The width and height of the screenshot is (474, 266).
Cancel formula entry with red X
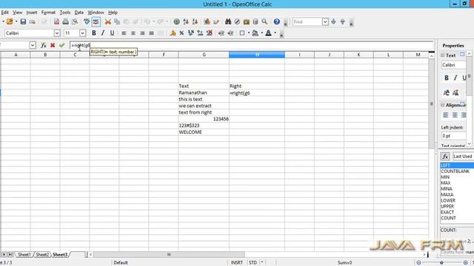pos(53,45)
